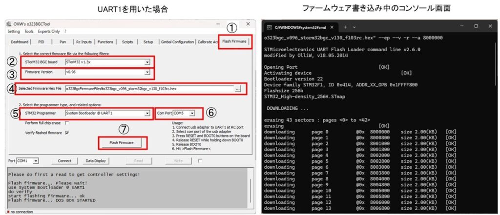Expand the STM32 Programmer dropdown
This screenshot has width=500, height=215.
(x=147, y=114)
